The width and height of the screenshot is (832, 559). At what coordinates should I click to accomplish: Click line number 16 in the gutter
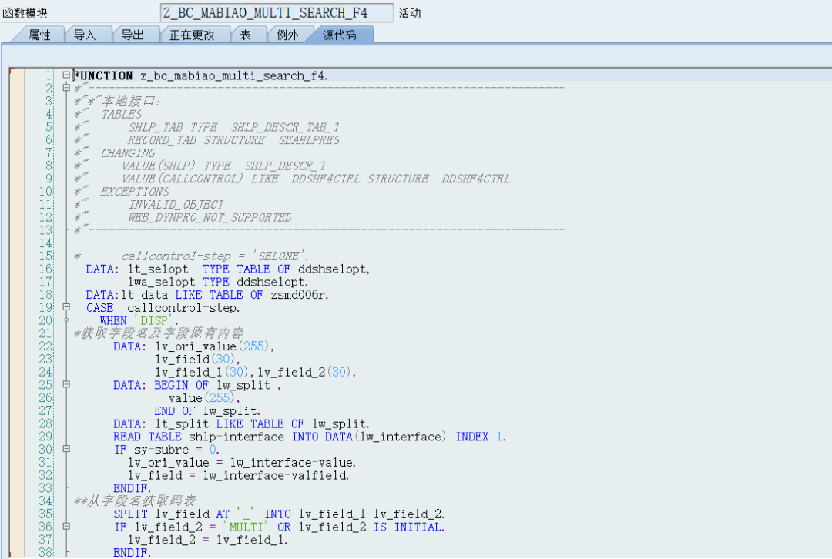45,269
